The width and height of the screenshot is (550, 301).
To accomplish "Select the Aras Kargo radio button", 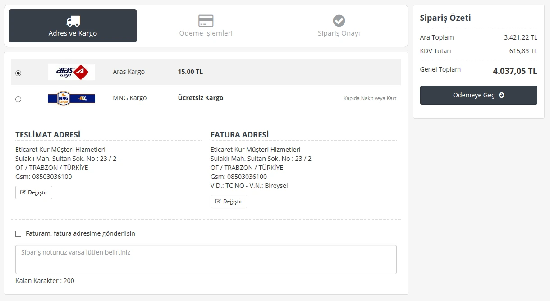I will click(18, 73).
